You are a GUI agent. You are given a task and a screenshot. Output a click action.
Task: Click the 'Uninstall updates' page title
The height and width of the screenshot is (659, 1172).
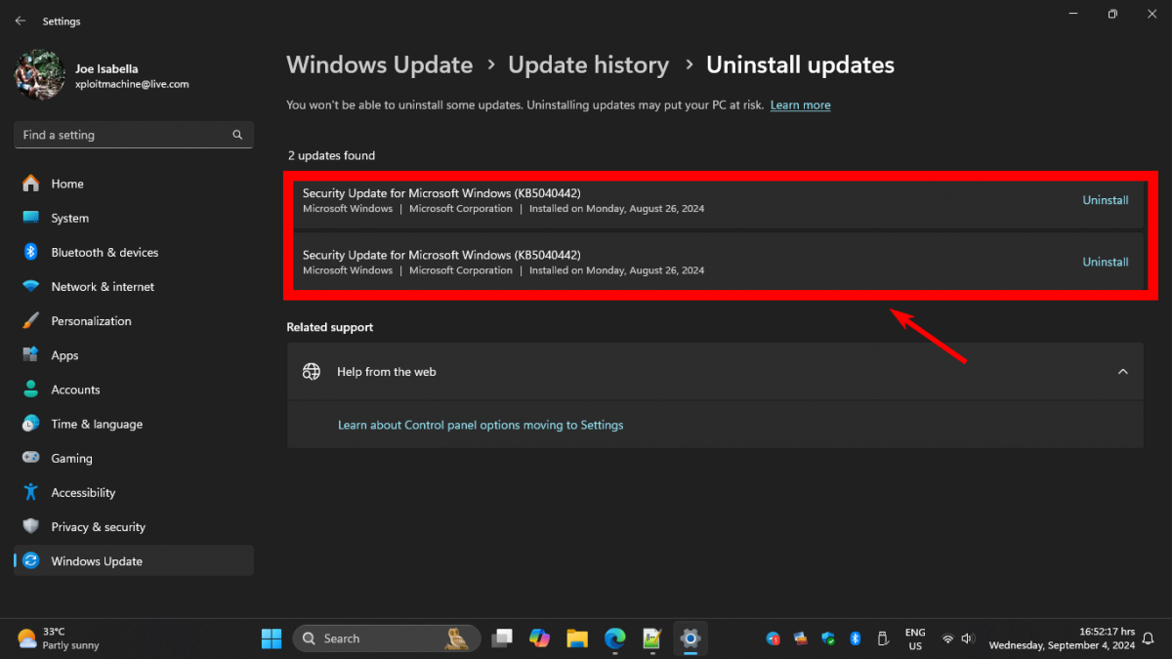(x=800, y=65)
